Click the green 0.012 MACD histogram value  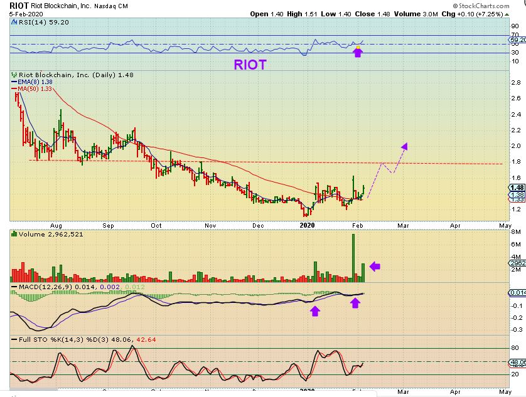(x=135, y=287)
